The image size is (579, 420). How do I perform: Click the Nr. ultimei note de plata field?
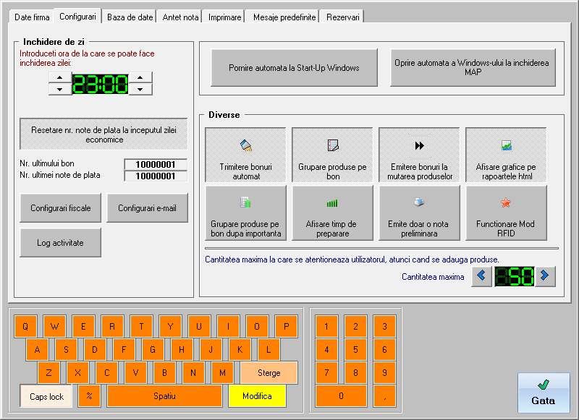click(156, 176)
